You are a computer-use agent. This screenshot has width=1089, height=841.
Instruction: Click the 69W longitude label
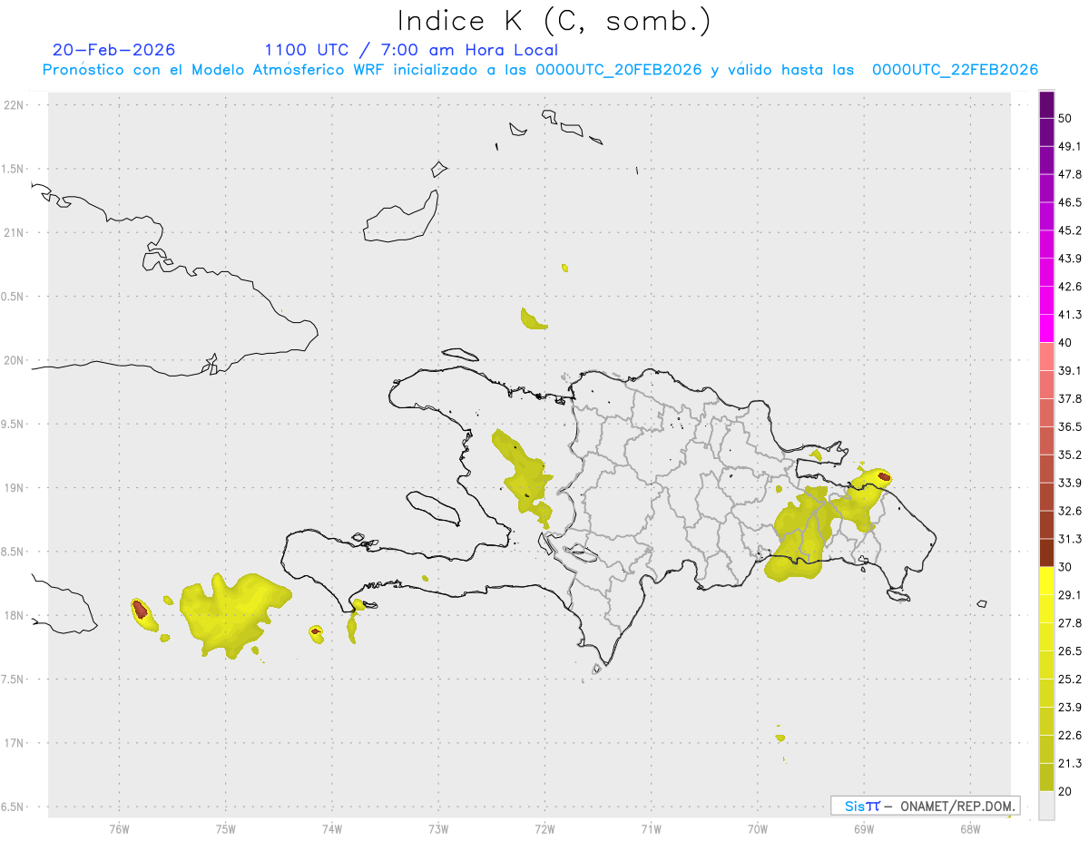863,828
